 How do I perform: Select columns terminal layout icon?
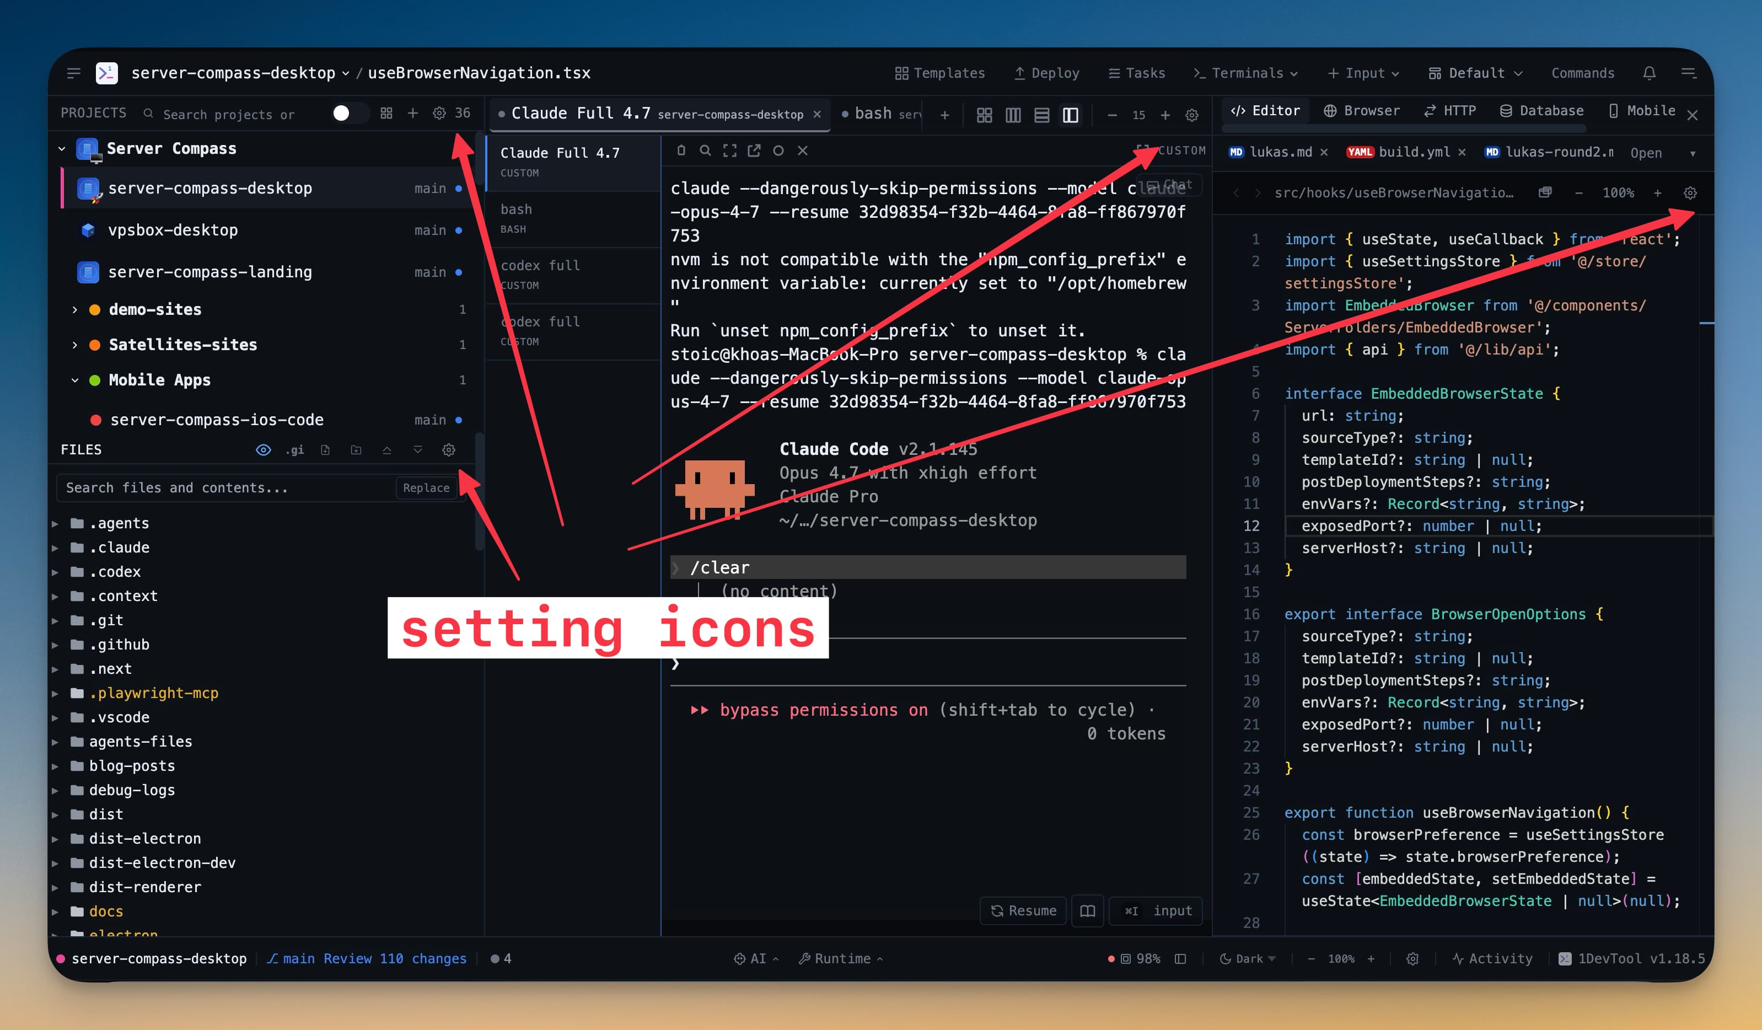pos(1013,115)
